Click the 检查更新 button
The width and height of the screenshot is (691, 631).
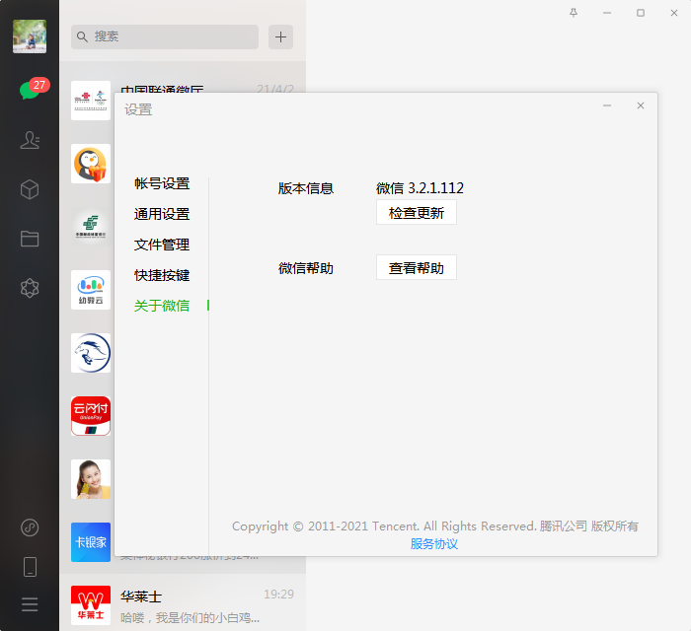click(x=417, y=213)
